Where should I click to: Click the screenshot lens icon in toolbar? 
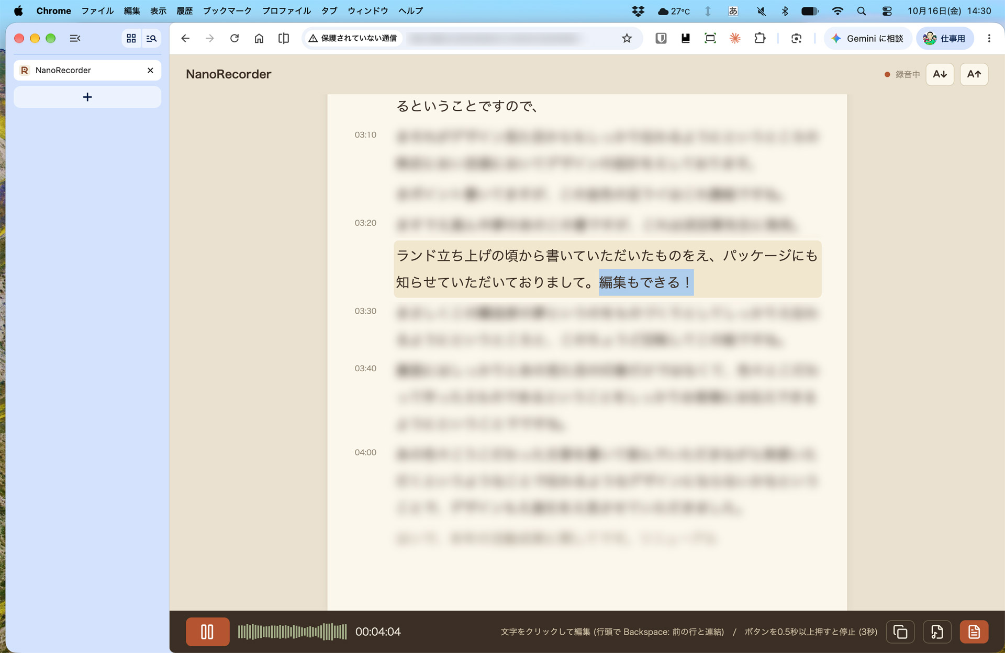tap(796, 38)
